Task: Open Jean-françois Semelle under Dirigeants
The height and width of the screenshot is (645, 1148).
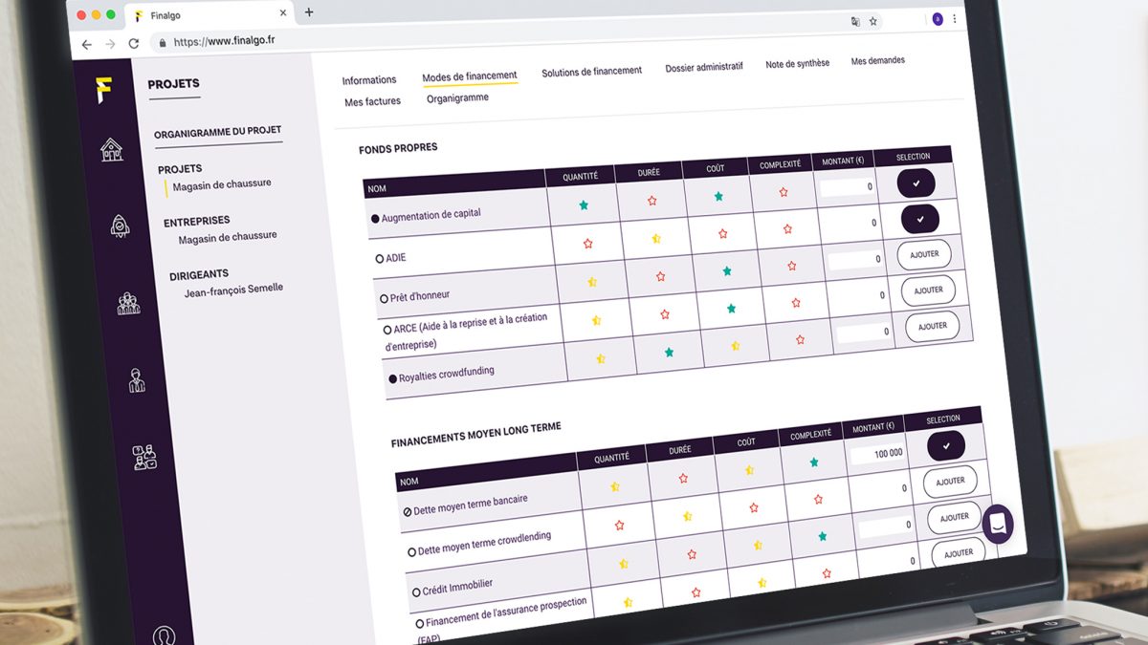Action: pyautogui.click(x=234, y=290)
